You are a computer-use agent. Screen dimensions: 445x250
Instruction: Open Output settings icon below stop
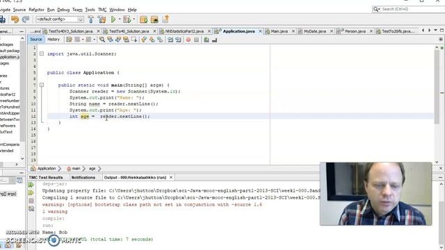click(31, 208)
